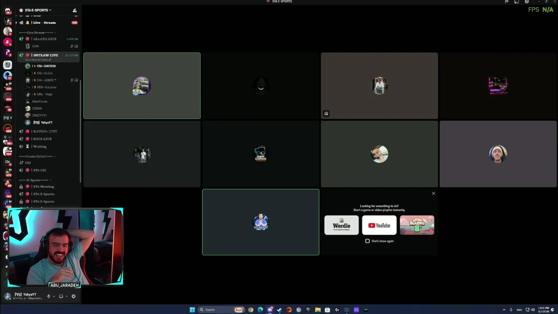Open volume control in system tray
Viewport: 558px width, 314px height.
point(533,310)
